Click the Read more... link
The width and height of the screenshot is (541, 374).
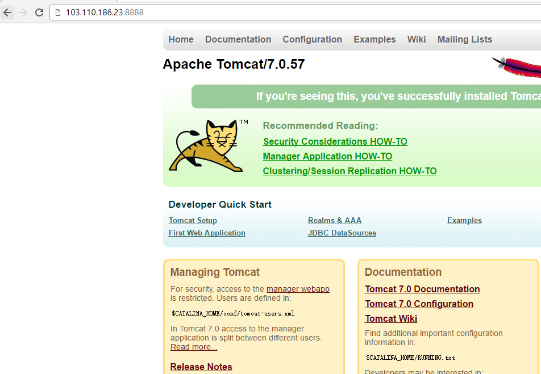[x=194, y=347]
